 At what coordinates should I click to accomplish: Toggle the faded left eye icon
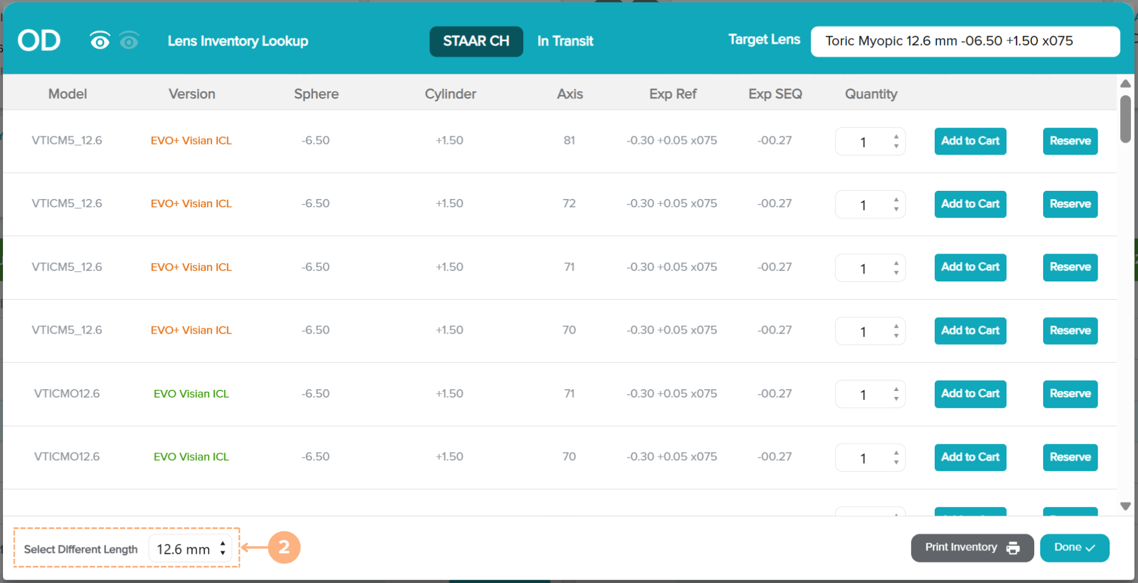tap(129, 41)
